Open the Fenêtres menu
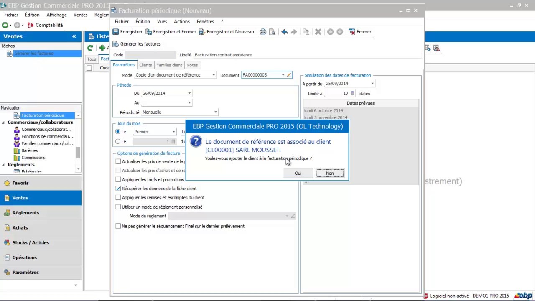This screenshot has height=301, width=535. click(205, 21)
